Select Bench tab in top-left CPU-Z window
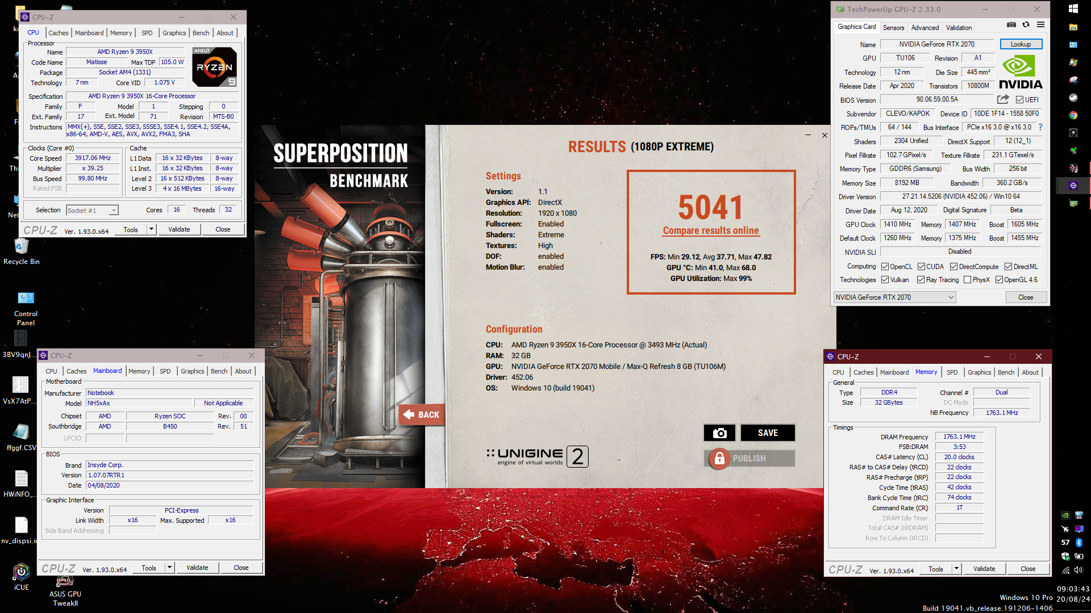This screenshot has height=613, width=1091. pos(201,33)
